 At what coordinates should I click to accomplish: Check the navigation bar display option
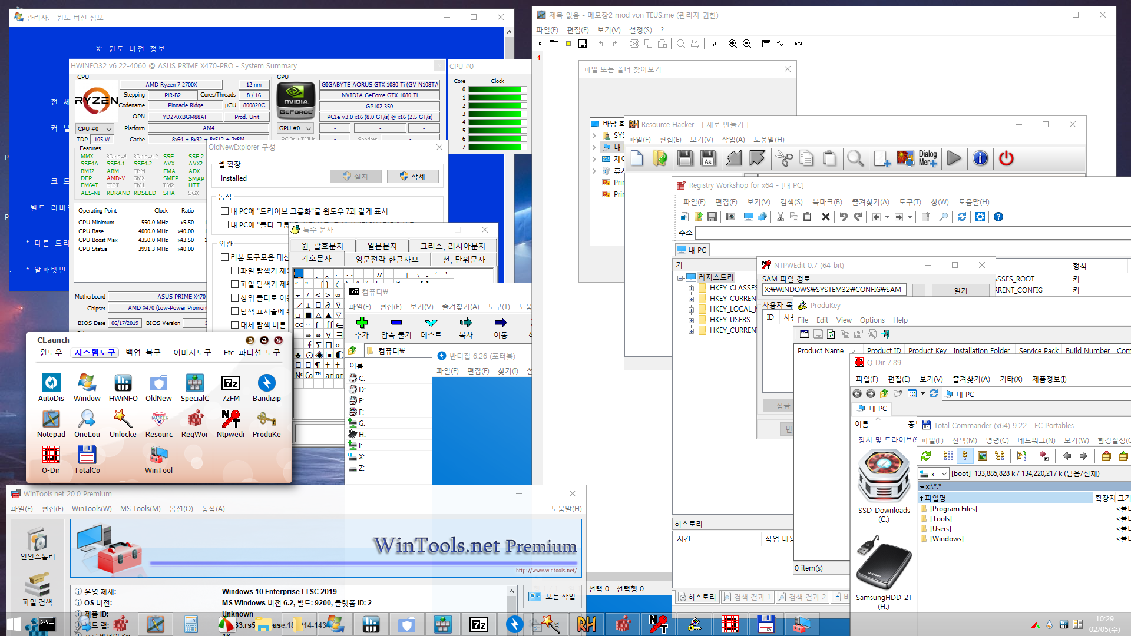pos(234,311)
